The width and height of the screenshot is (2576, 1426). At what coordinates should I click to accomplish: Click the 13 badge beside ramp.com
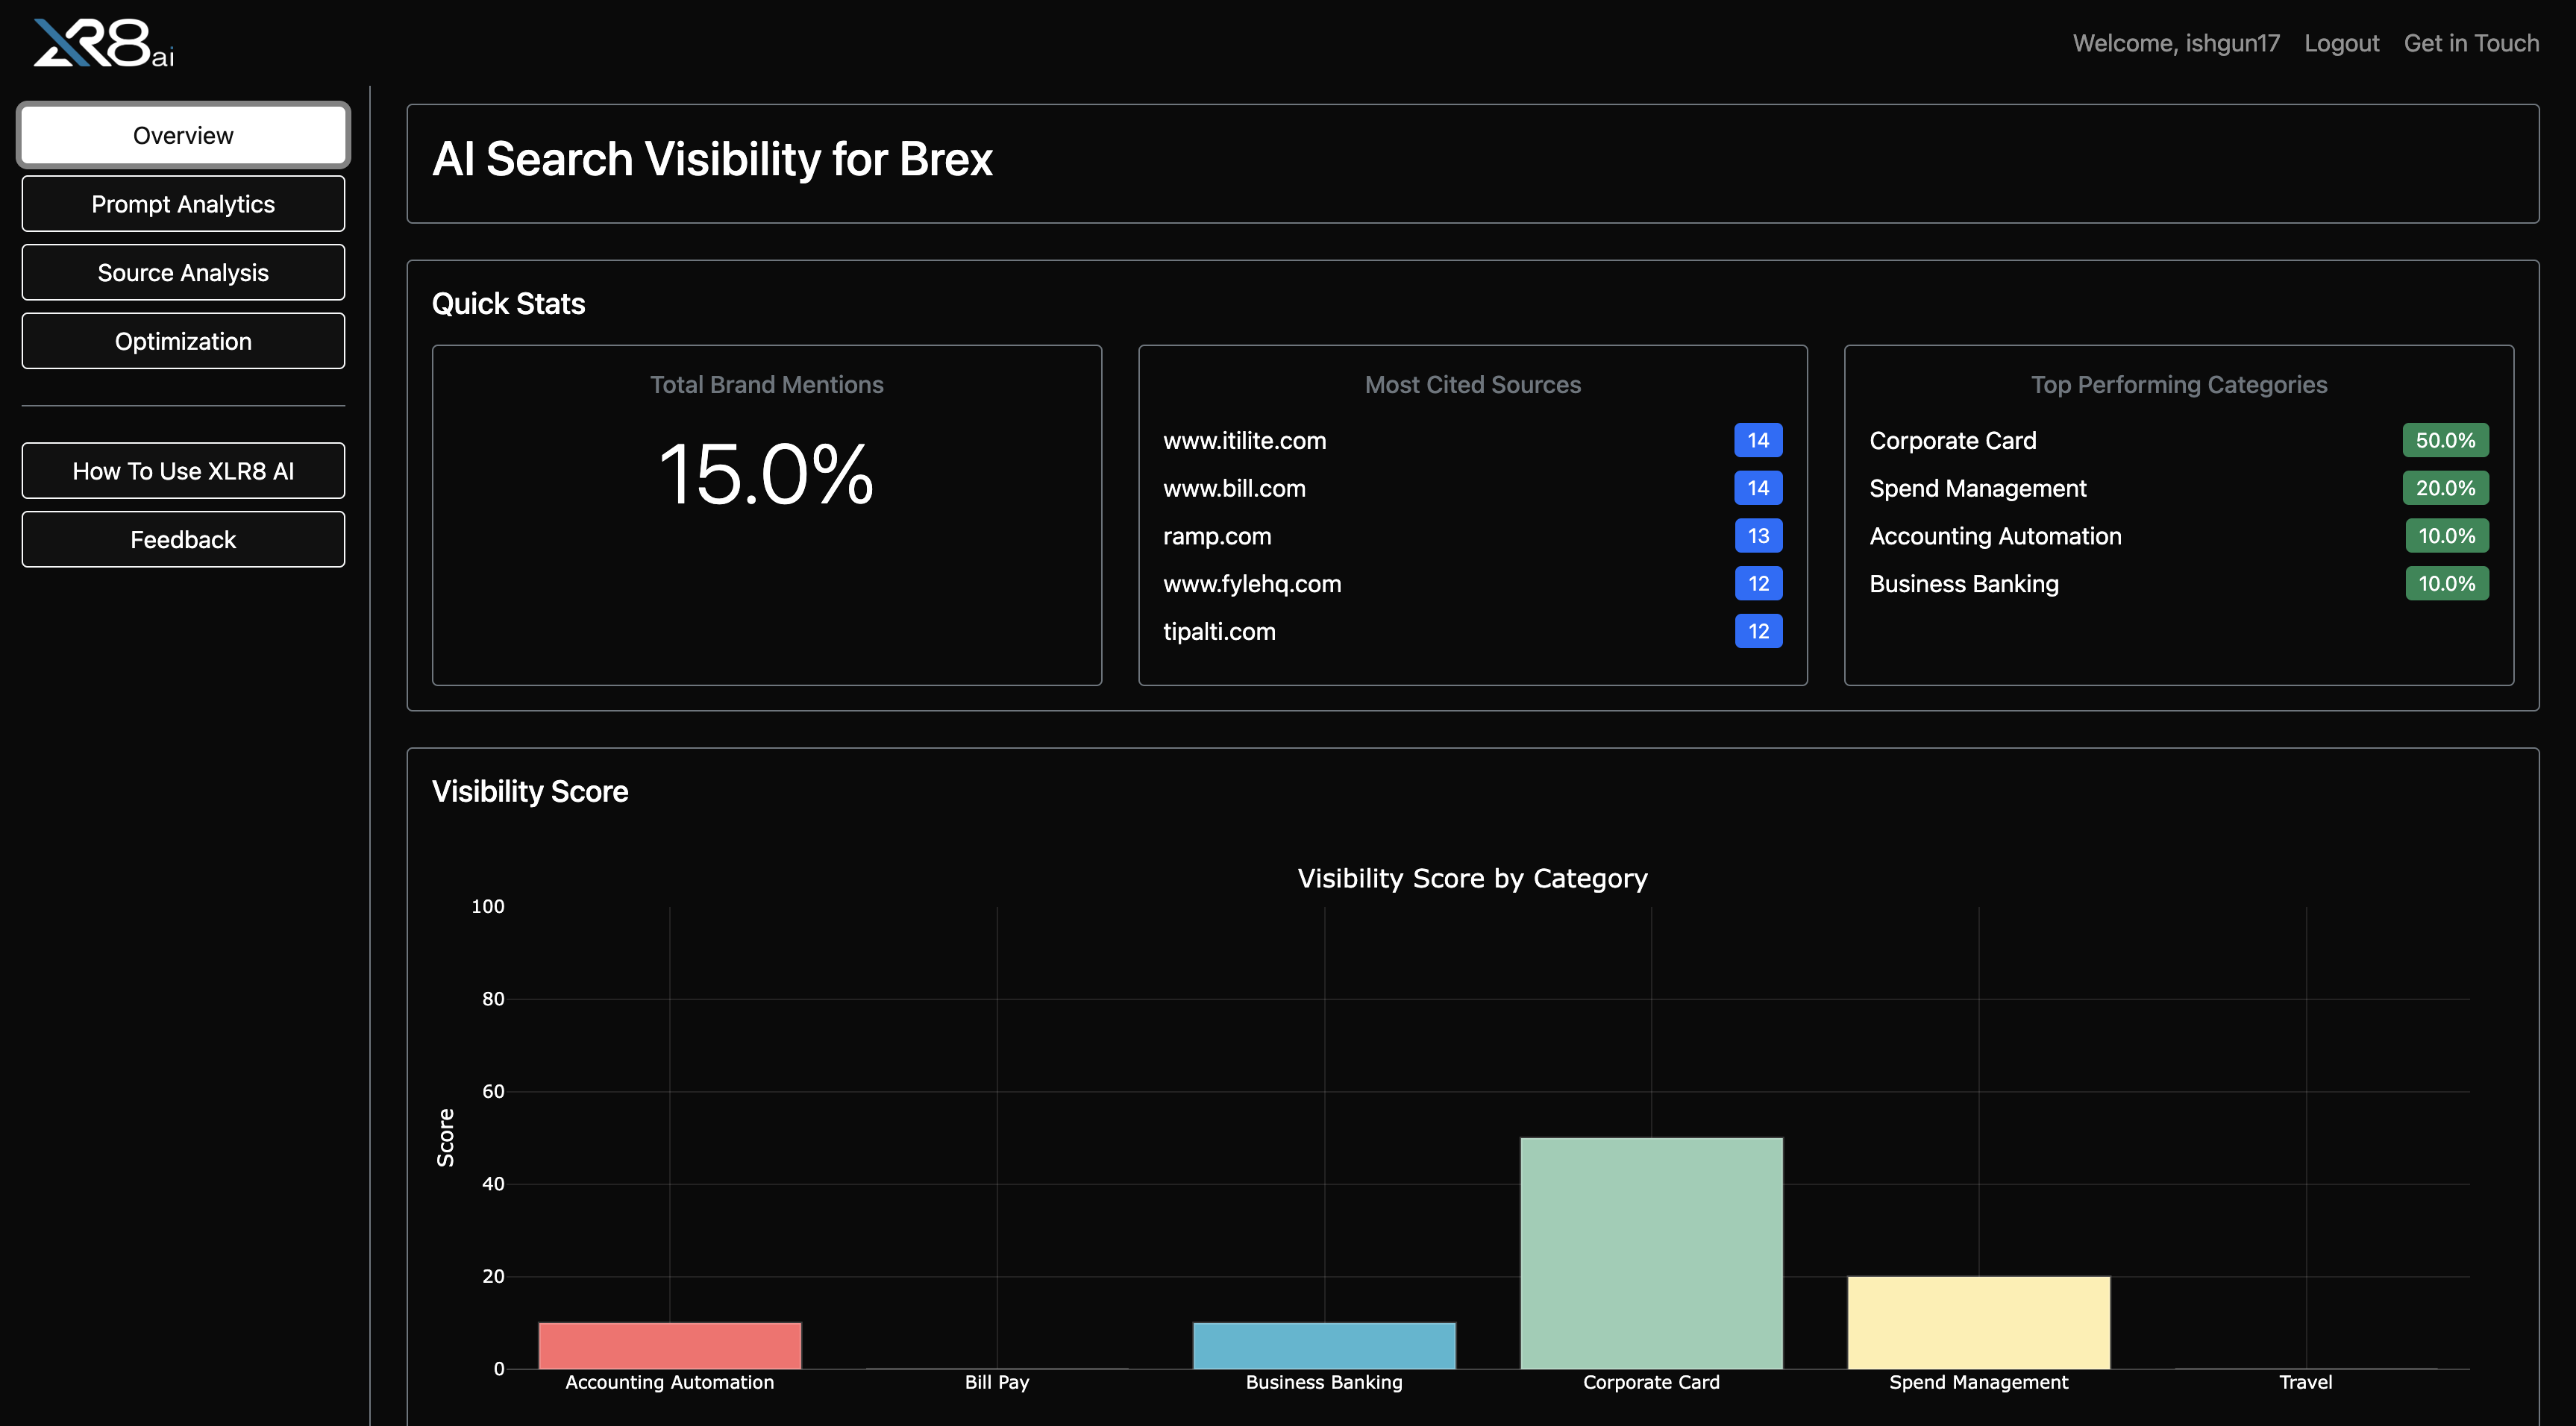pyautogui.click(x=1758, y=536)
